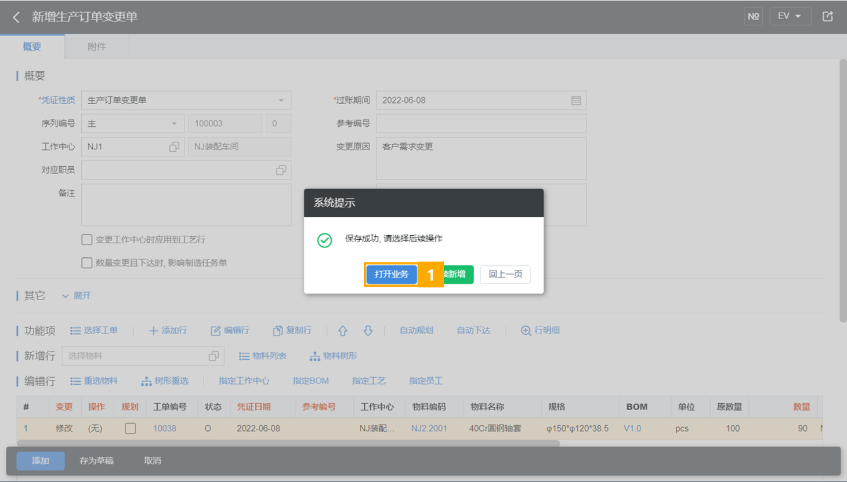Check 变更工作中心时应用到工艺行 checkbox
This screenshot has width=847, height=482.
click(87, 239)
